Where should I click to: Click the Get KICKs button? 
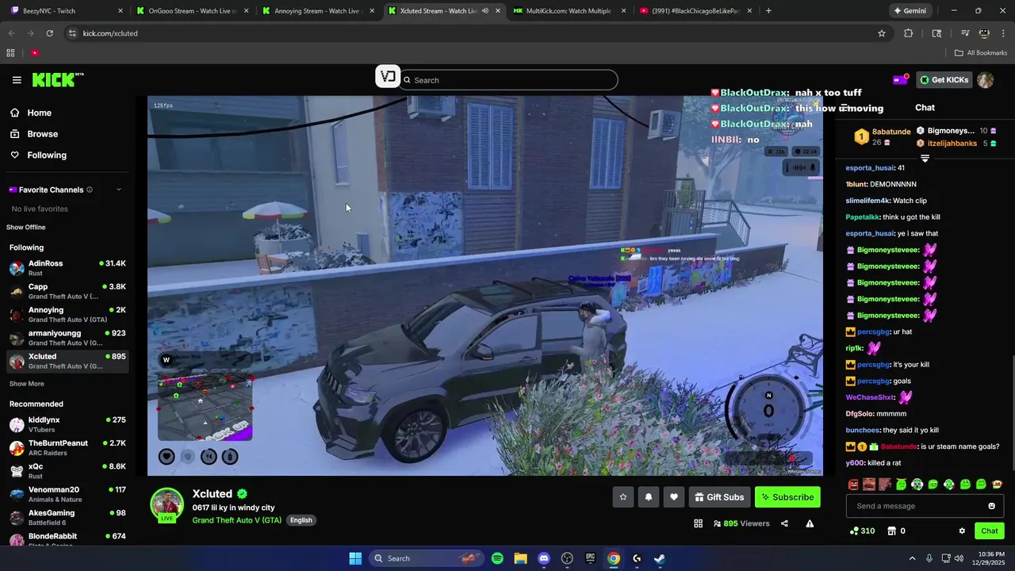coord(944,80)
